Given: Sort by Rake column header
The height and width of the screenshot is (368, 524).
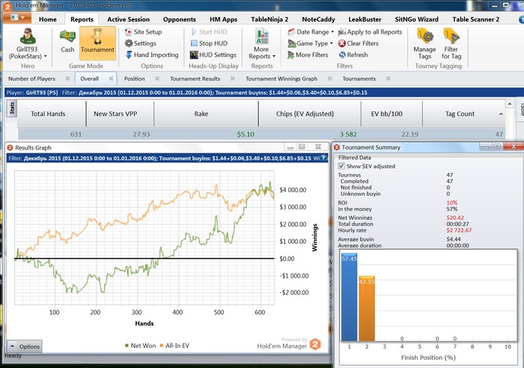Looking at the screenshot, I should click(x=201, y=114).
